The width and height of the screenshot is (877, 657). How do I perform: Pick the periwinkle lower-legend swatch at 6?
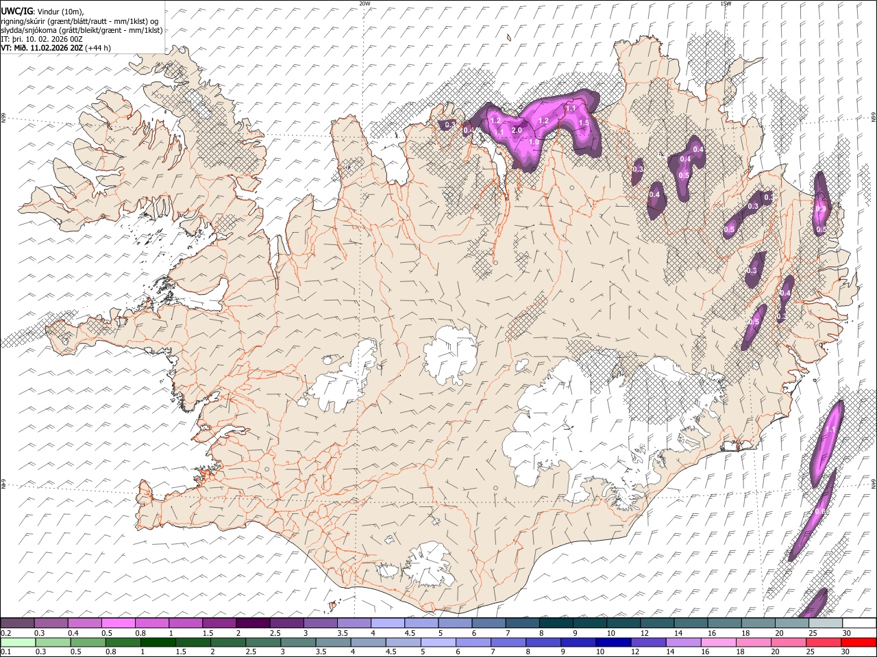point(473,642)
